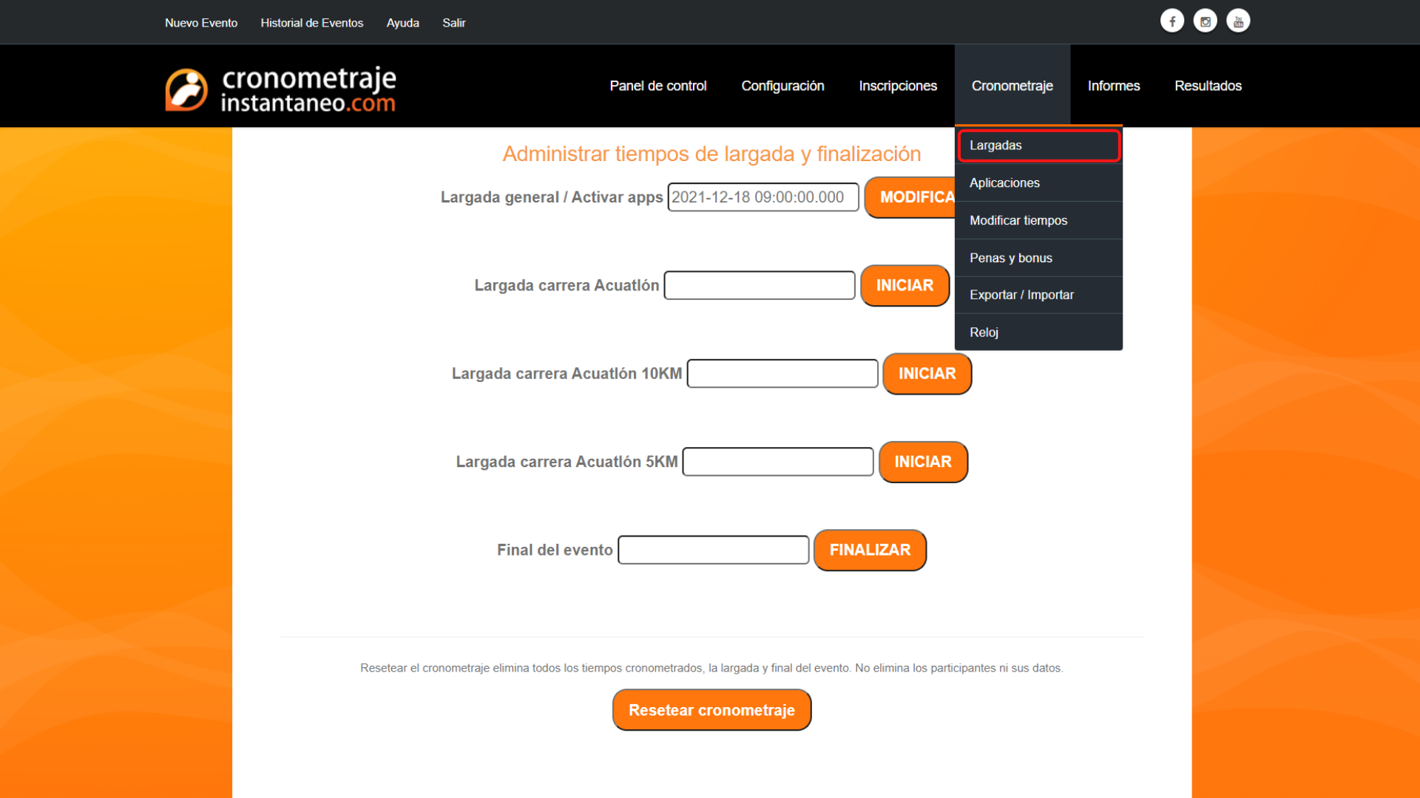Click the Resetear cronometraje button
The image size is (1420, 798).
[x=711, y=710]
